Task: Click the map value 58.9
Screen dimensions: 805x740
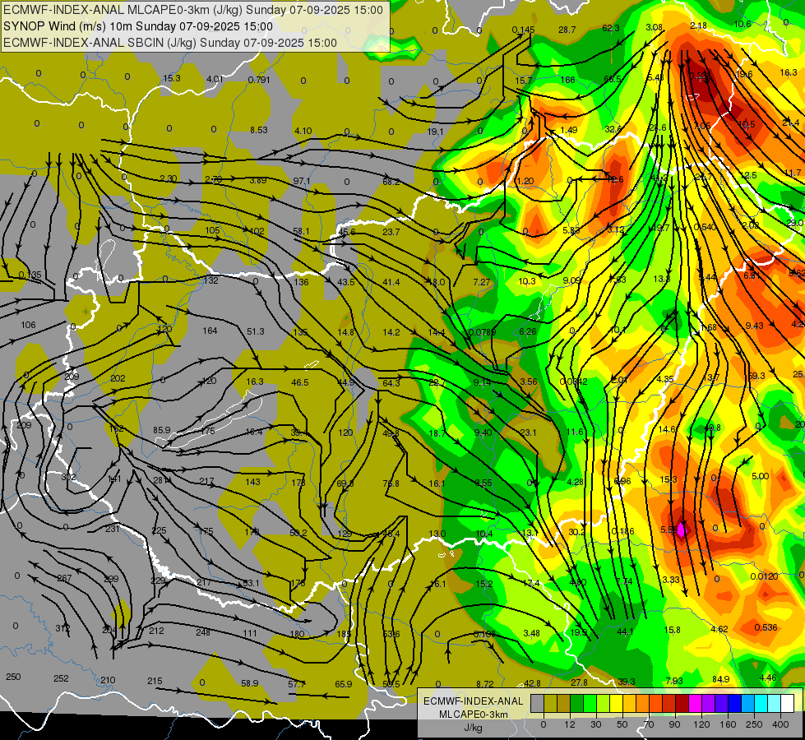Action: 250,683
